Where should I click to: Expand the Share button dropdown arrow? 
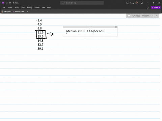160,7
